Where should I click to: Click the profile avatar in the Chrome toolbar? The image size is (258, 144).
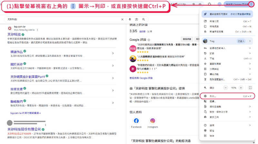(219, 4)
